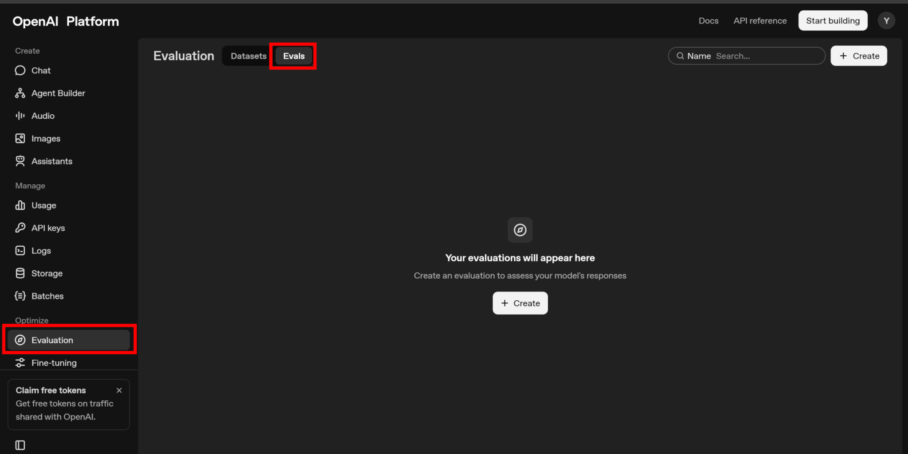Select the Storage database icon
908x454 pixels.
20,273
